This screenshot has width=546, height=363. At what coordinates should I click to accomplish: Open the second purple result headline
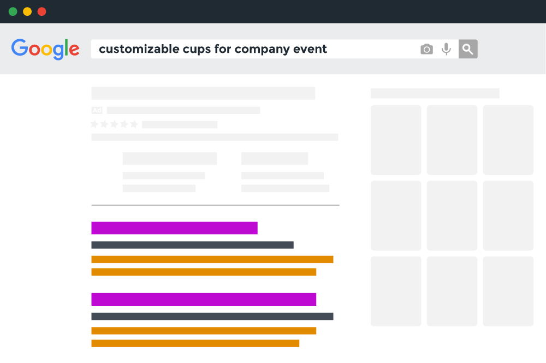pyautogui.click(x=204, y=299)
